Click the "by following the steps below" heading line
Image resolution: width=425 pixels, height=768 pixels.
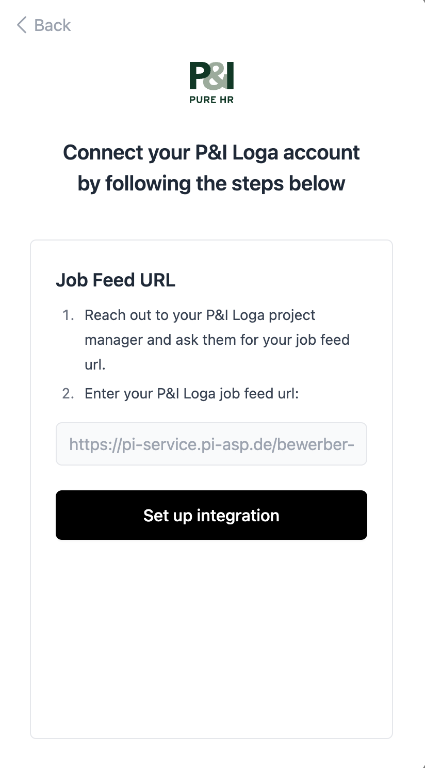coord(211,183)
